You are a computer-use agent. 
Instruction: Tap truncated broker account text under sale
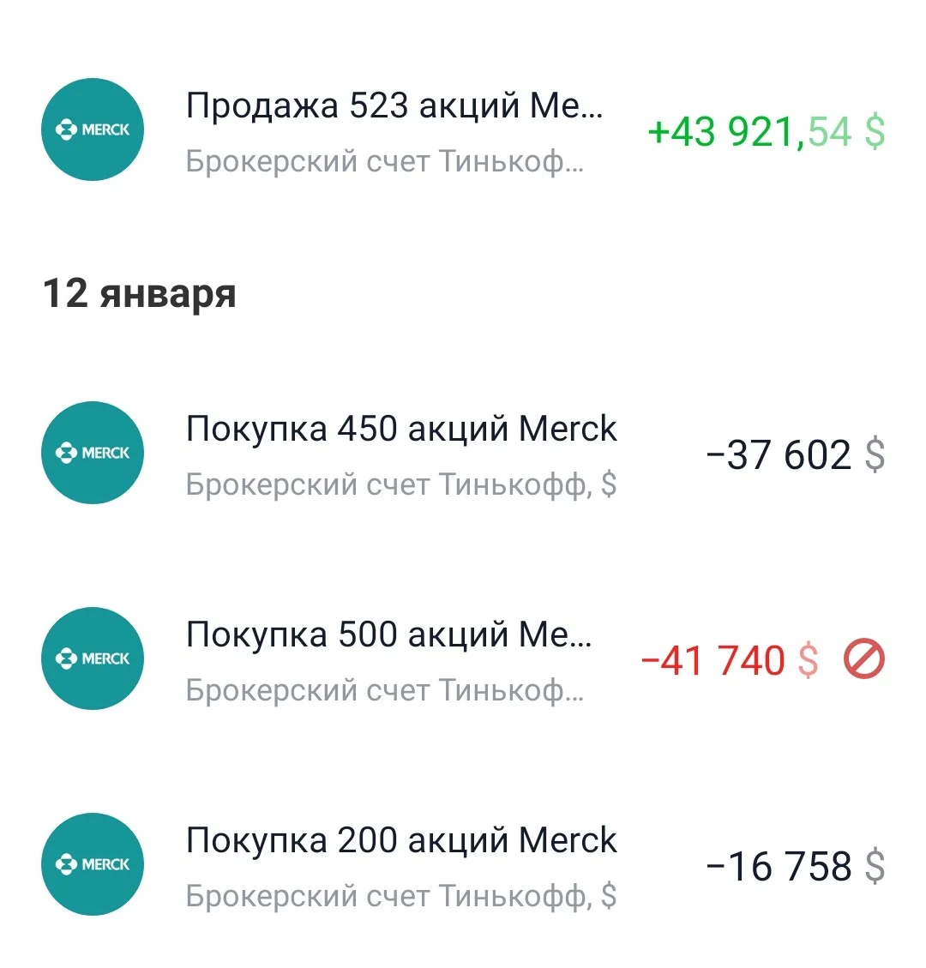tap(385, 162)
